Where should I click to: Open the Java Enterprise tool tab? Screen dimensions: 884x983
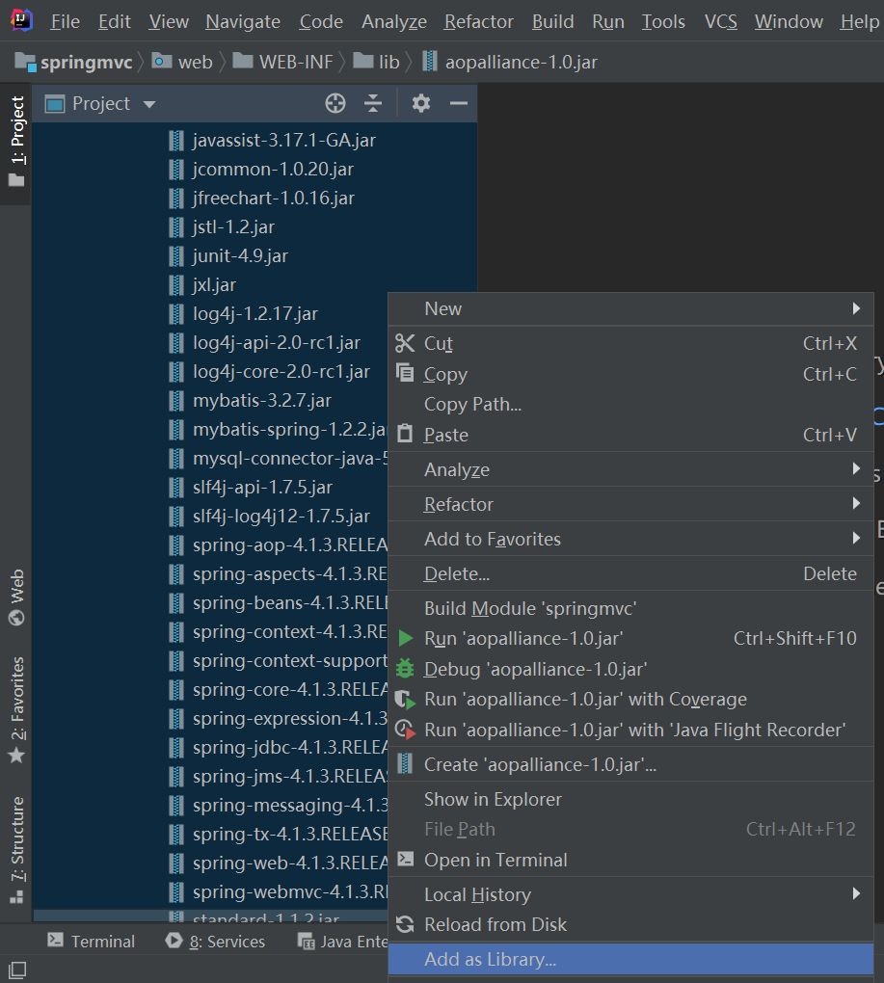342,941
